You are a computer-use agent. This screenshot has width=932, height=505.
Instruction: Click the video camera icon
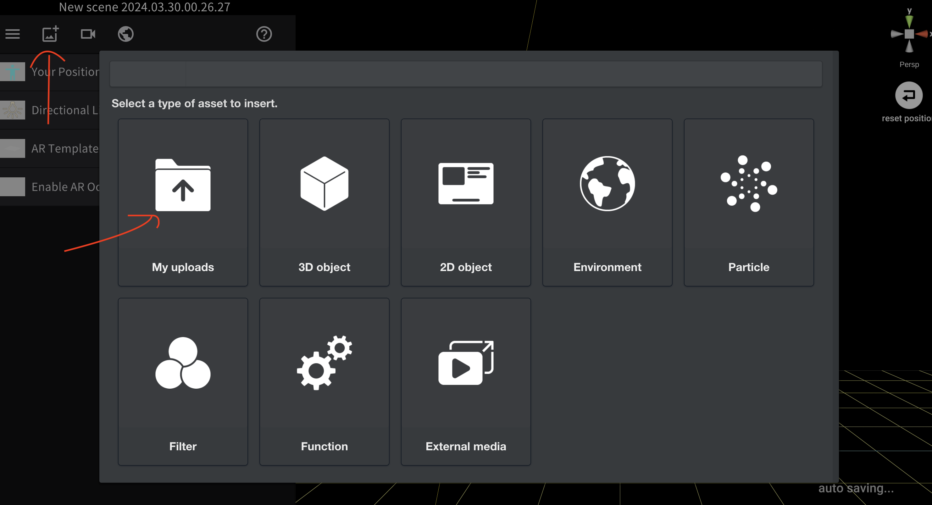[x=88, y=34]
